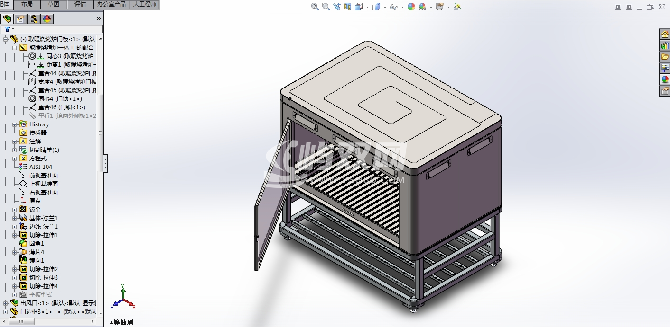
Task: Expand the 切除-拉伸4 feature
Action: point(14,286)
